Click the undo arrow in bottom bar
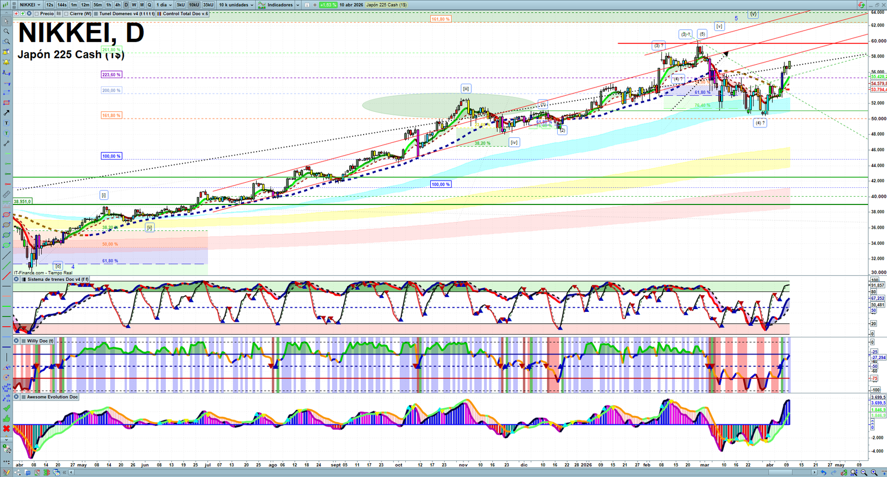 [x=823, y=473]
